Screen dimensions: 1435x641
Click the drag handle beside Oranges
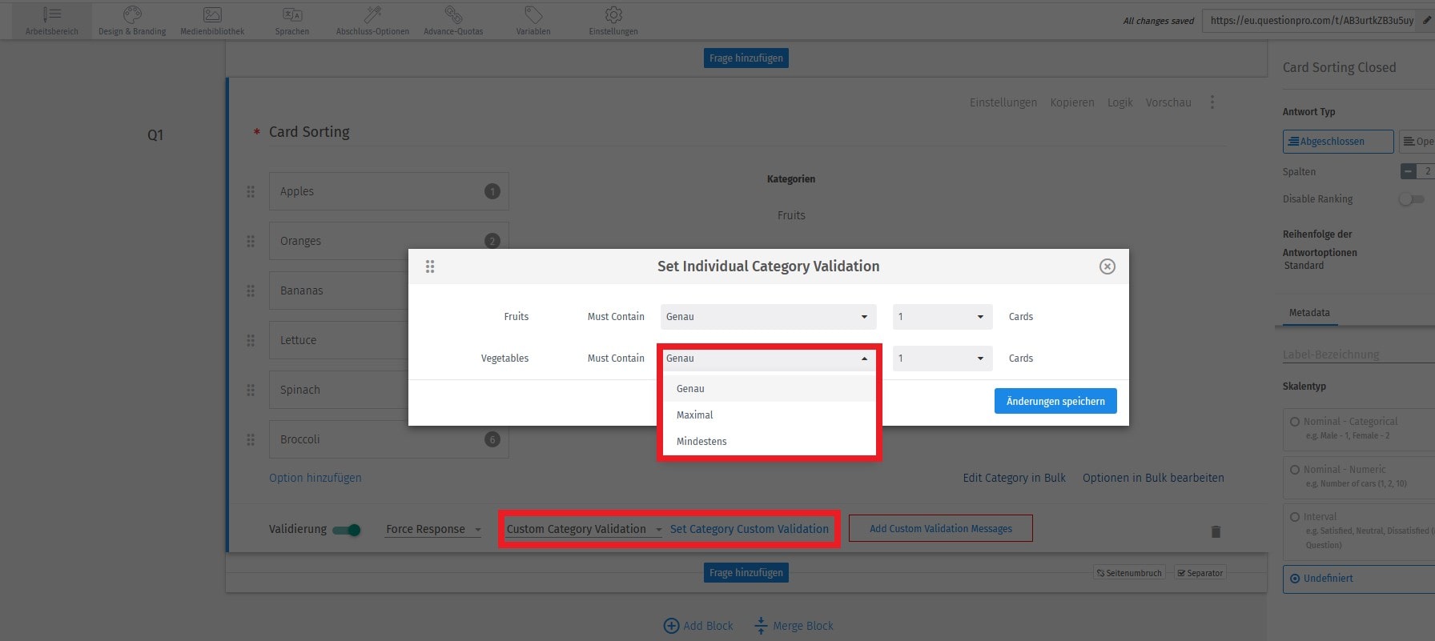(x=251, y=241)
